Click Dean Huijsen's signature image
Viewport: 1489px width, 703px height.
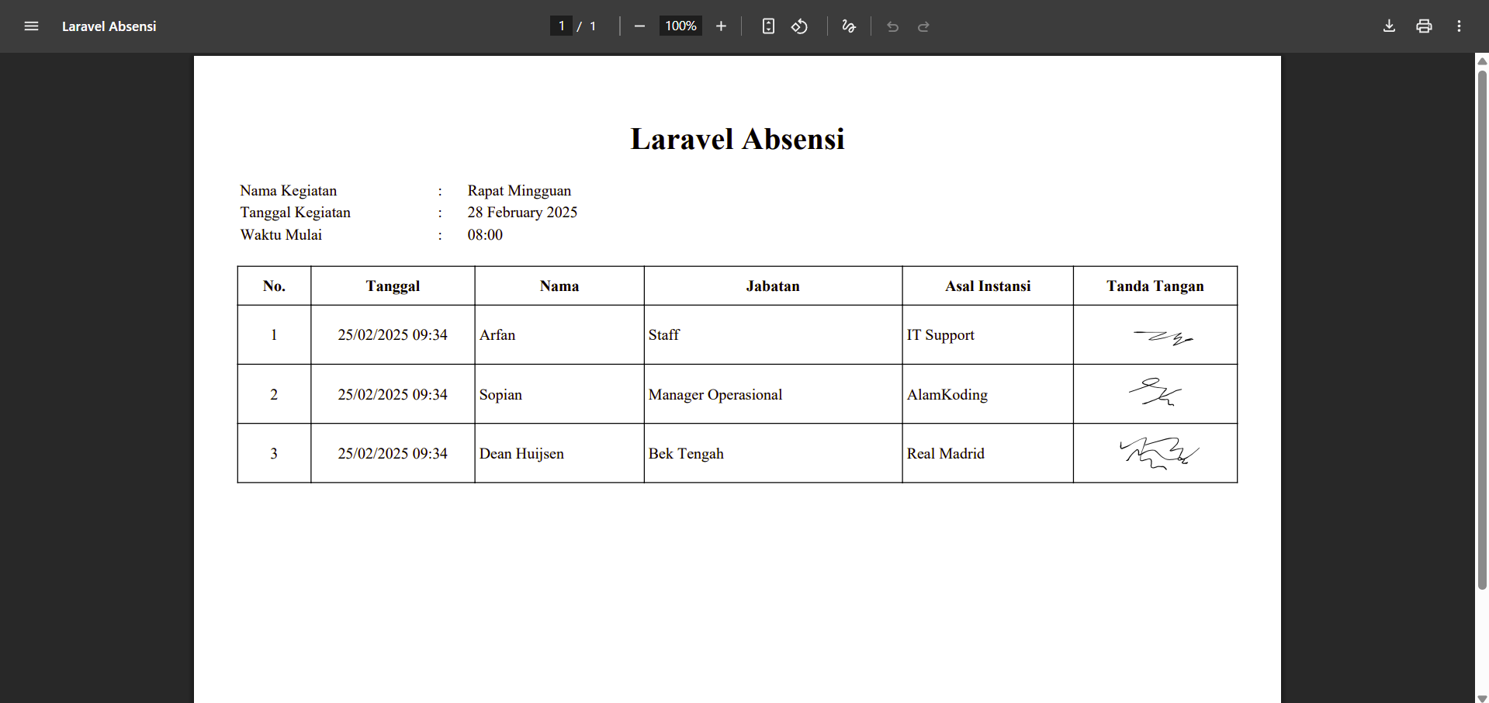[1159, 453]
